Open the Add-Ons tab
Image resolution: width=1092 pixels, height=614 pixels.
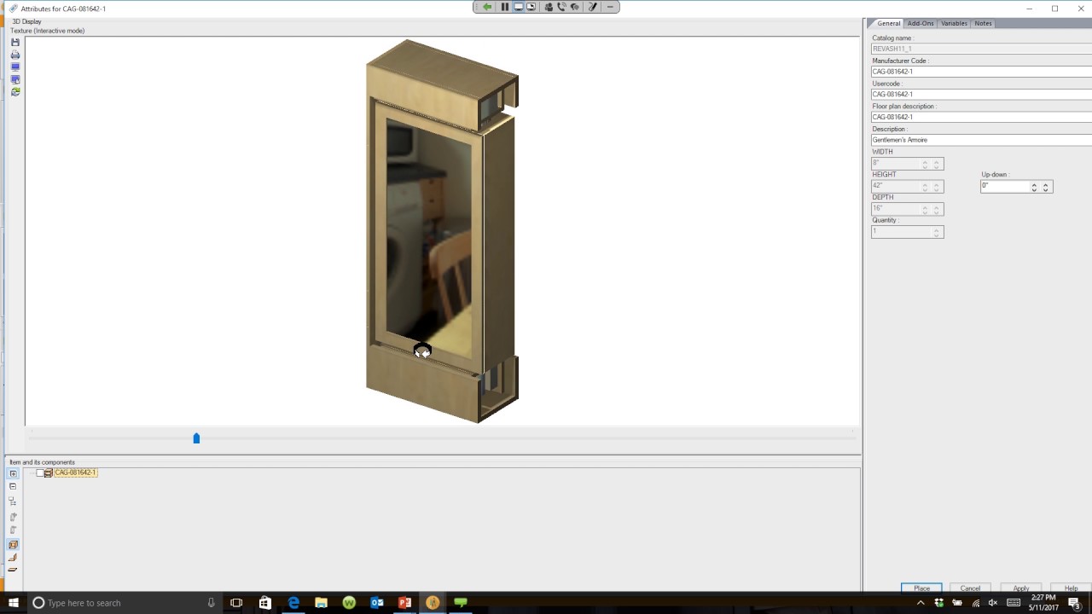[x=921, y=23]
